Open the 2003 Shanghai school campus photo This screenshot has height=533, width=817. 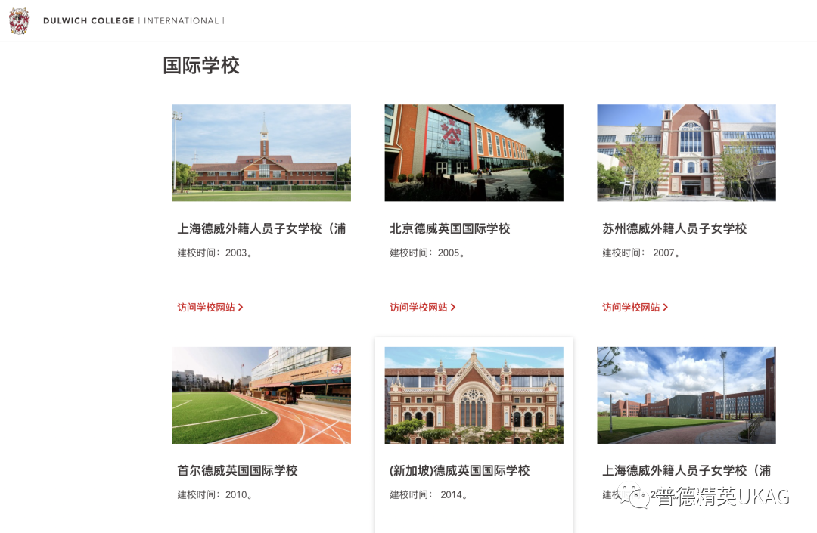[x=262, y=153]
